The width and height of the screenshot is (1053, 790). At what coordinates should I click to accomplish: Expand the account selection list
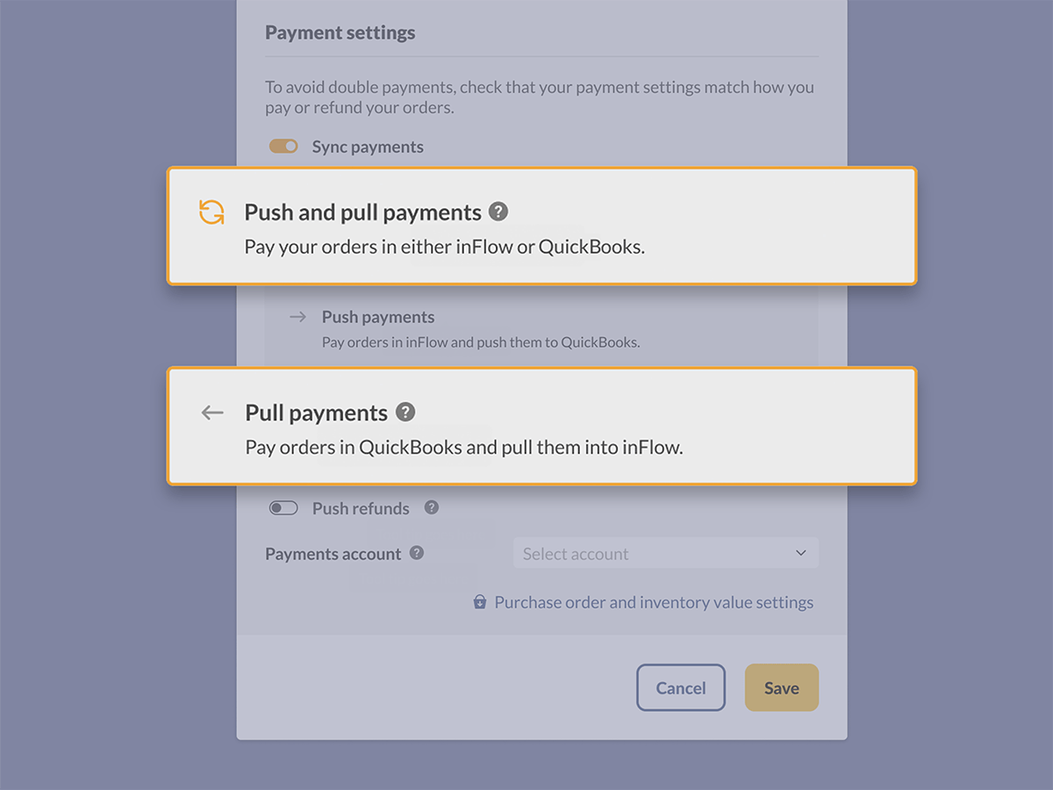[x=665, y=553]
